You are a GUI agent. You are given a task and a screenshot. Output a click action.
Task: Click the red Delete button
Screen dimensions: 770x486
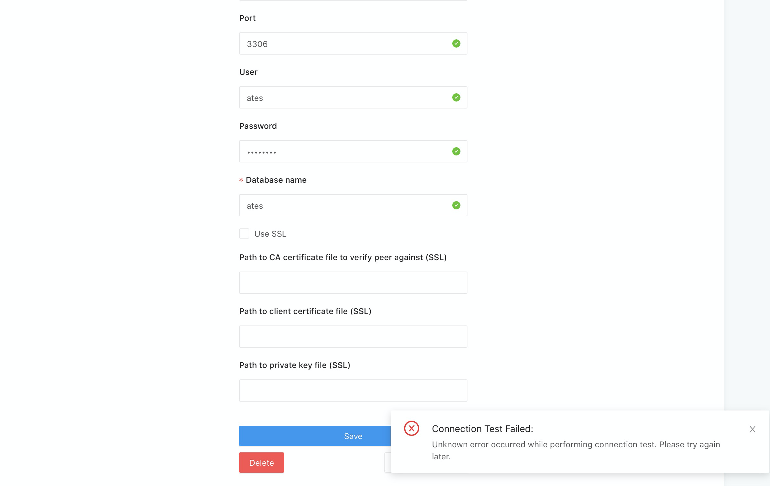tap(261, 462)
